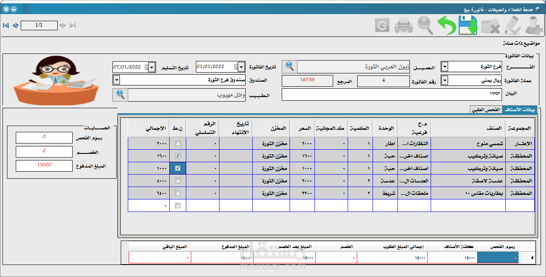Click the تاريخ الإنتهاء column header

click(x=236, y=128)
